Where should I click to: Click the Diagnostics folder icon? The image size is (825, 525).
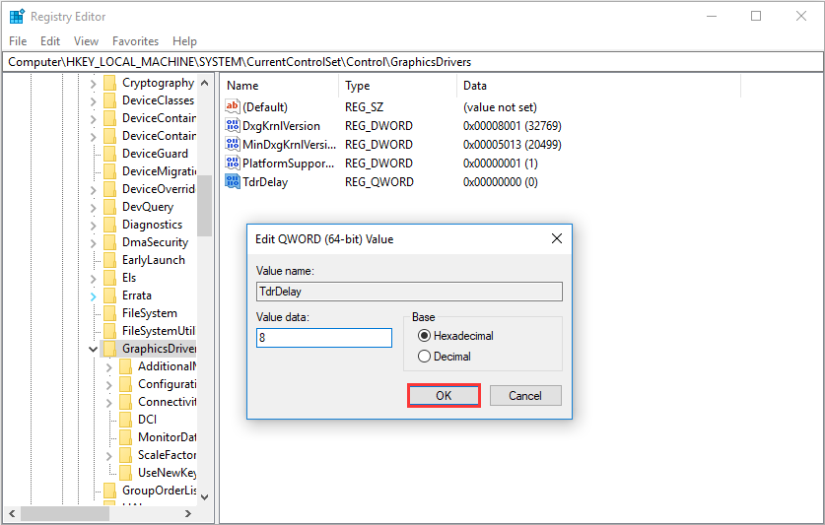(110, 225)
